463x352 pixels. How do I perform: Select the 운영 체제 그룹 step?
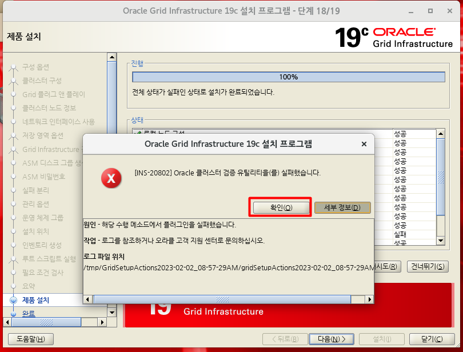point(43,218)
